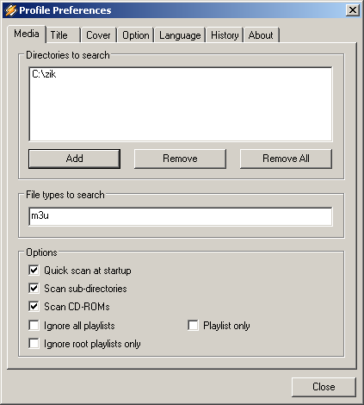Uncheck Scan sub-directories
Image resolution: width=364 pixels, height=405 pixels.
(34, 289)
